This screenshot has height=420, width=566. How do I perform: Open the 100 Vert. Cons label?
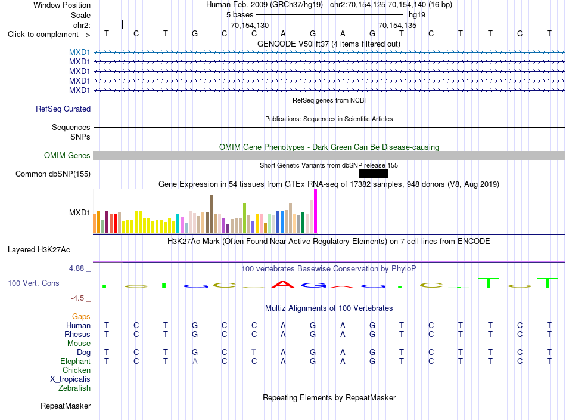[x=33, y=283]
